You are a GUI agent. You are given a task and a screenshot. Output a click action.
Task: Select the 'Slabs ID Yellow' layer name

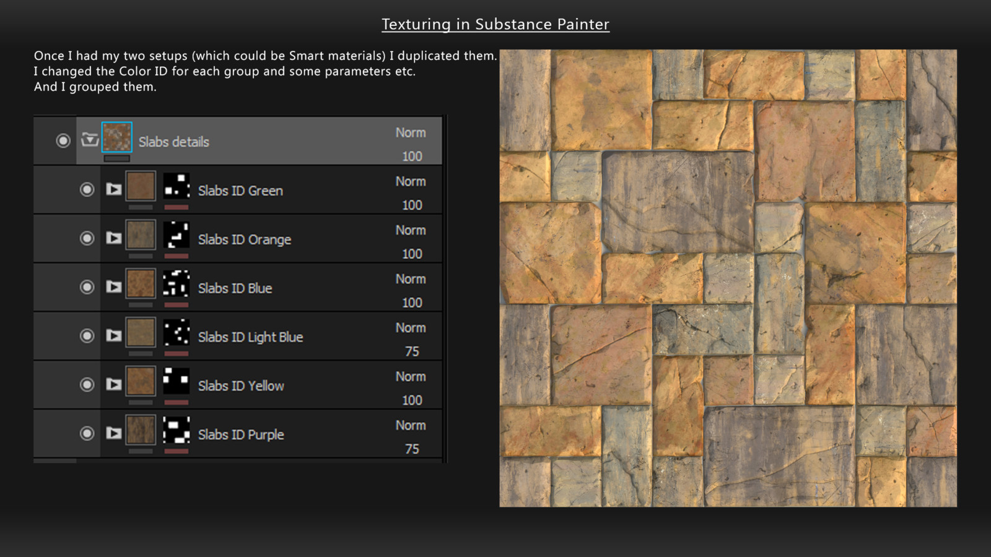pos(241,386)
